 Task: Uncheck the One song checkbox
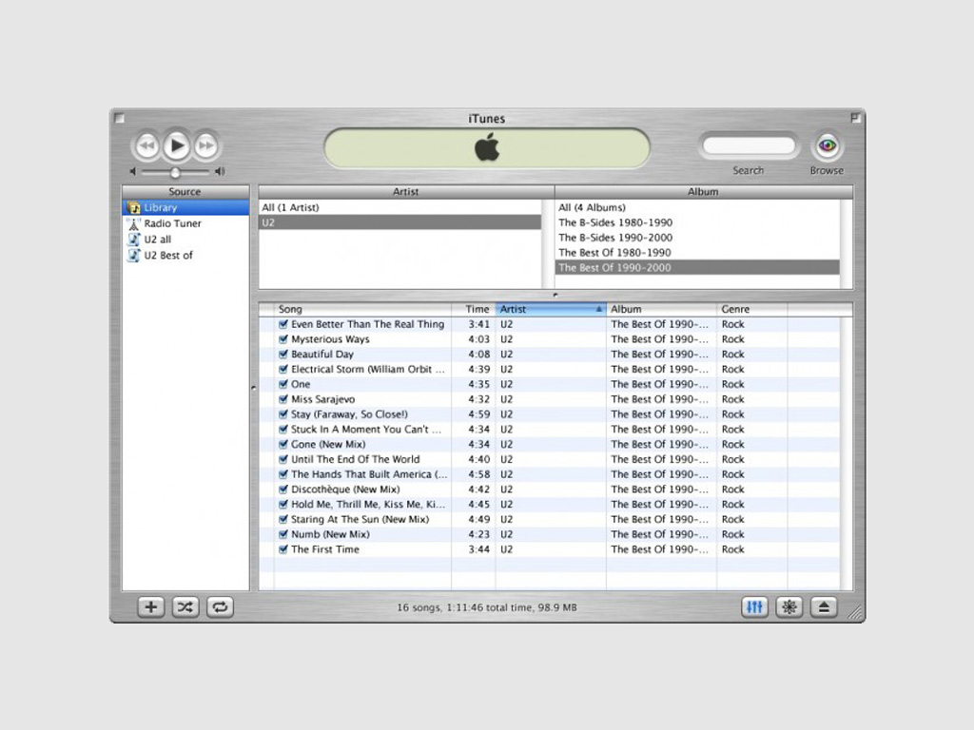pyautogui.click(x=283, y=384)
